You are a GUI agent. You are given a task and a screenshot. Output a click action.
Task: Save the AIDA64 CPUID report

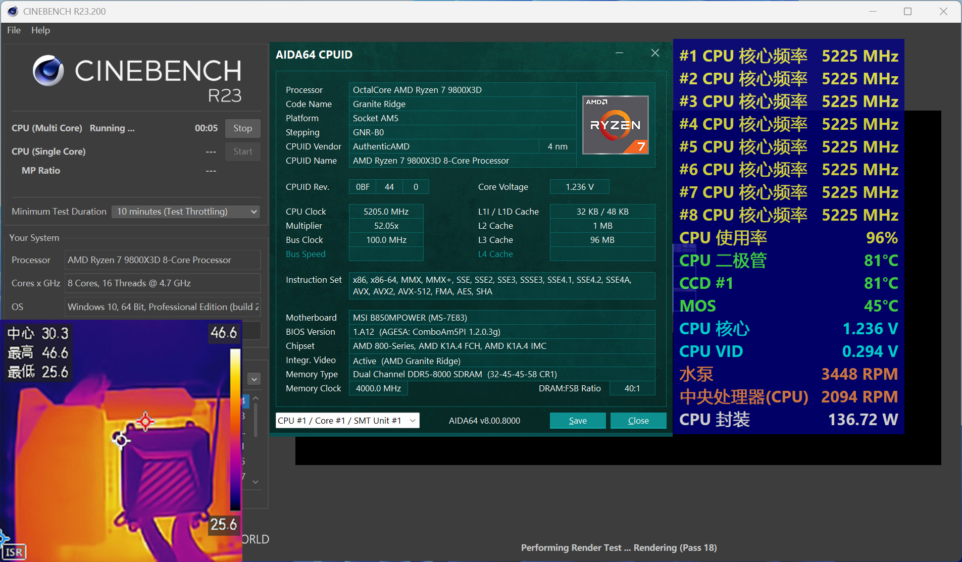[x=577, y=420]
